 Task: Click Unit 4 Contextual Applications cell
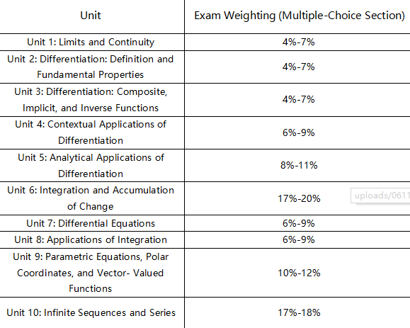pos(91,132)
